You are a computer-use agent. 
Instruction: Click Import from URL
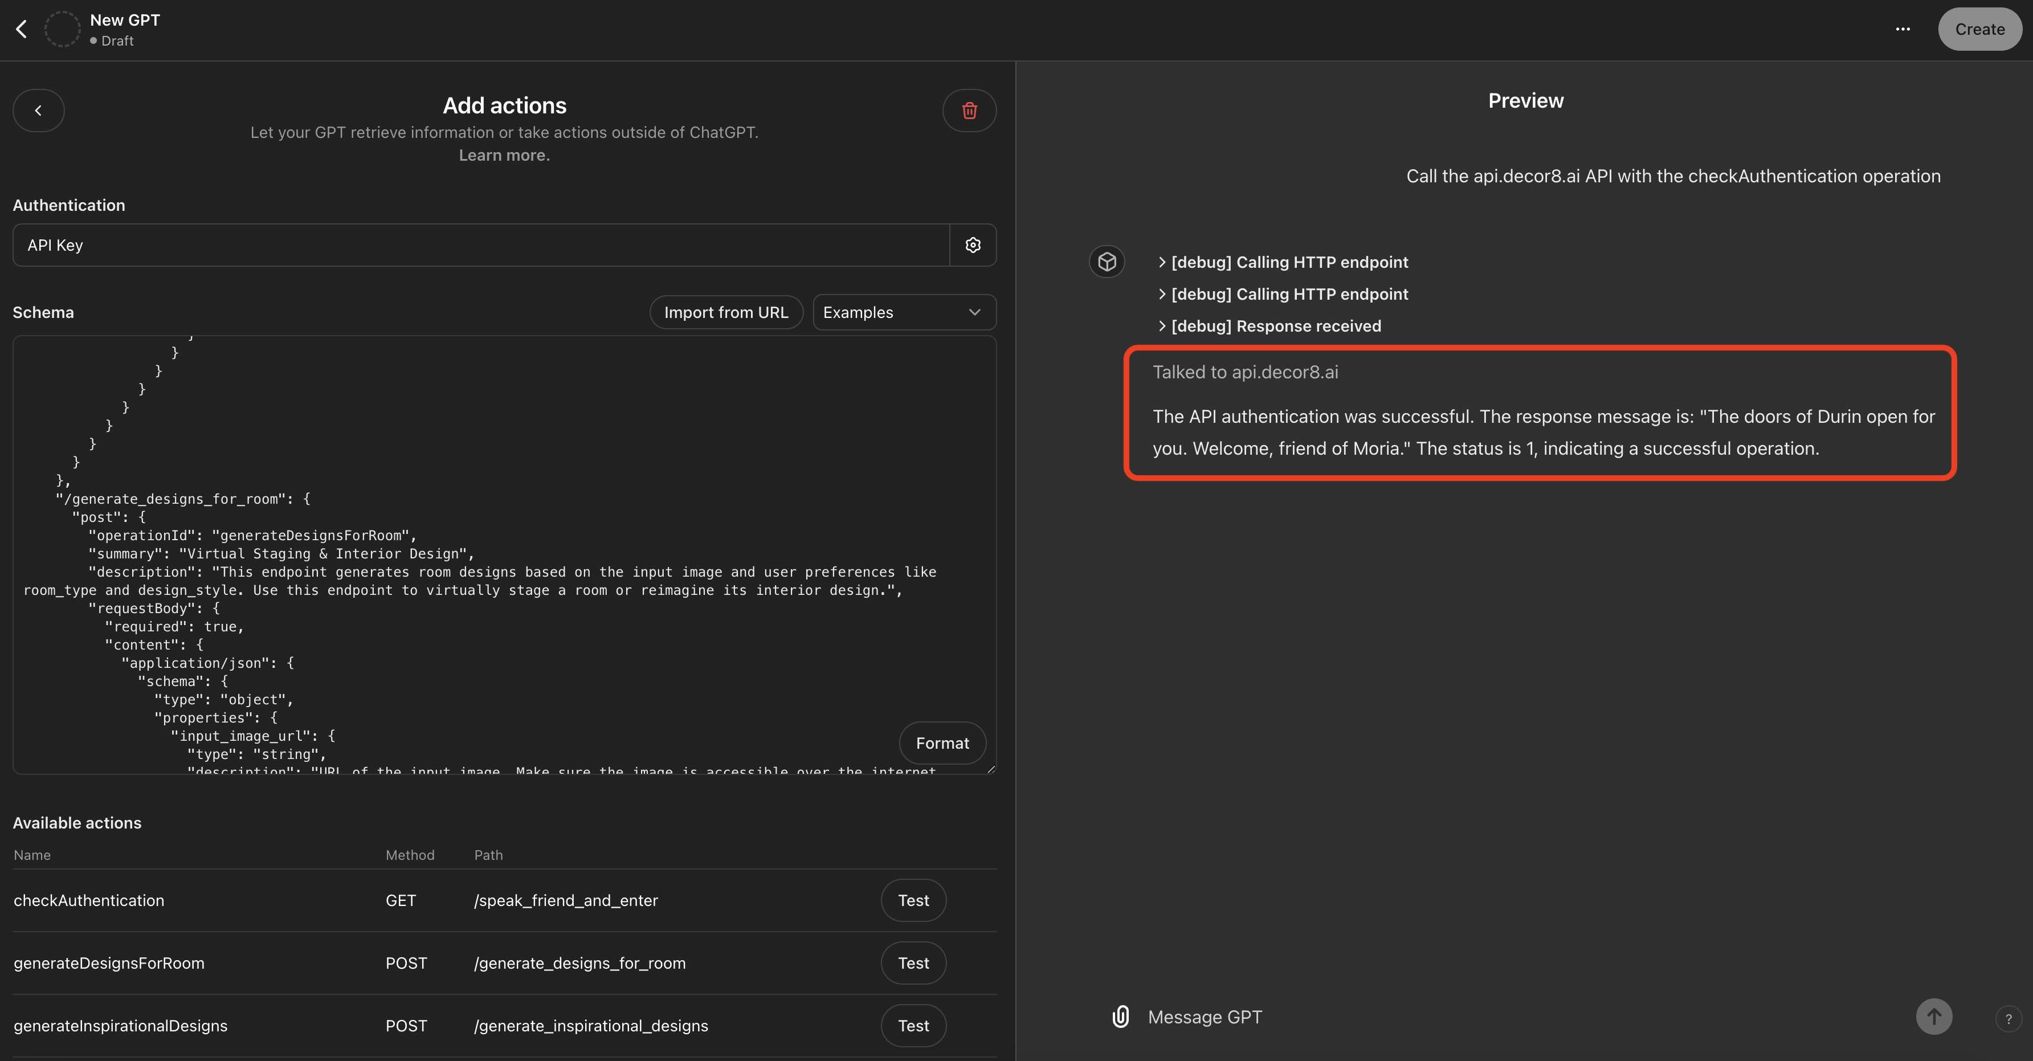coord(726,313)
